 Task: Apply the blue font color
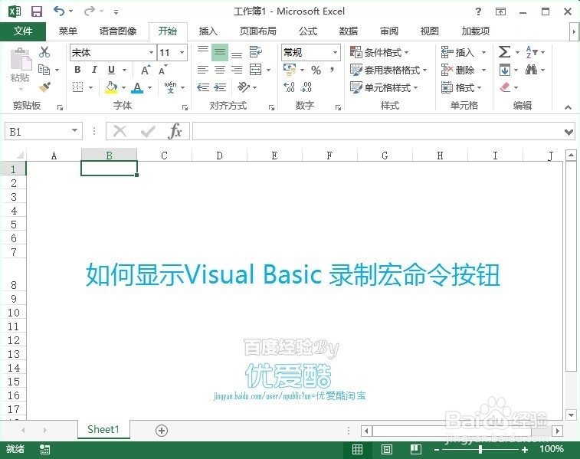click(x=137, y=87)
